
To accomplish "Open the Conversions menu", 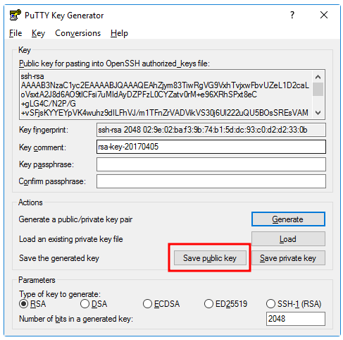I will tap(78, 33).
